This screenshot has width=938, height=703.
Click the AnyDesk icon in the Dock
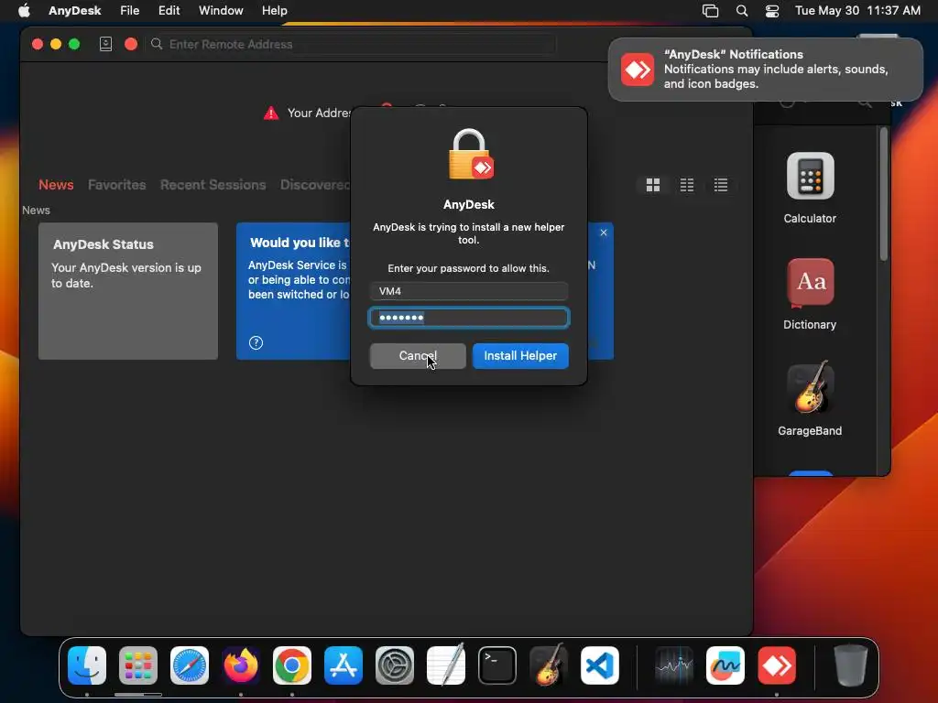click(777, 665)
